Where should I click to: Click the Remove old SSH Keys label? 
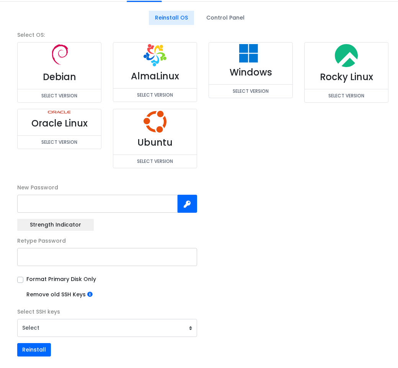[56, 294]
